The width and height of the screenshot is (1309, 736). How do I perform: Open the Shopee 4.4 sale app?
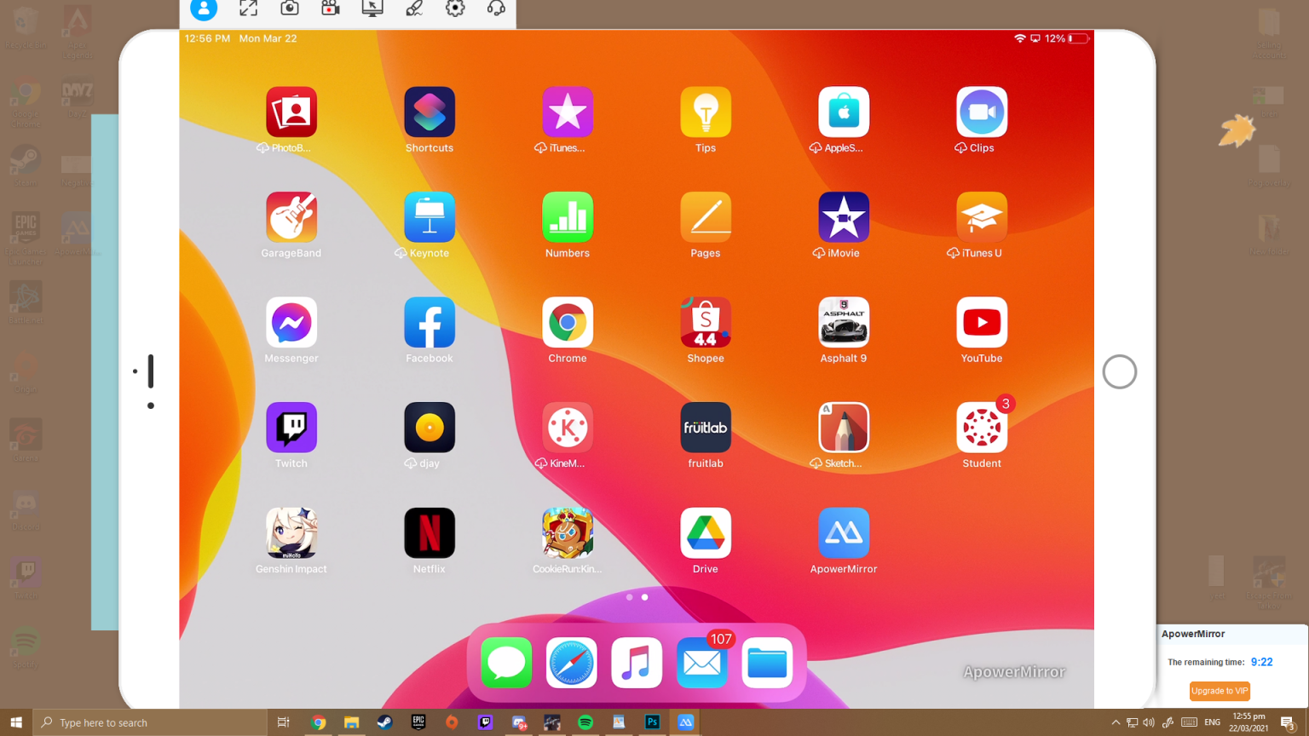tap(705, 322)
